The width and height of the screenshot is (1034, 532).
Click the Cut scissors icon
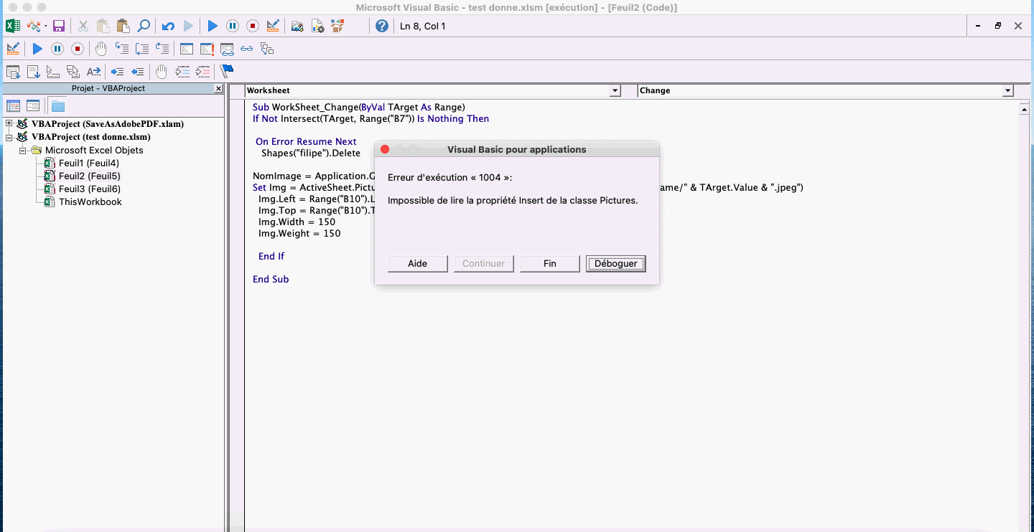point(83,26)
